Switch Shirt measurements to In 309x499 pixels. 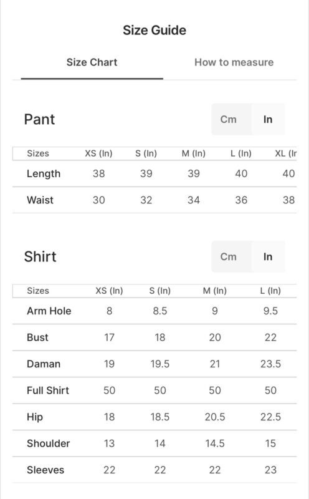pos(268,256)
